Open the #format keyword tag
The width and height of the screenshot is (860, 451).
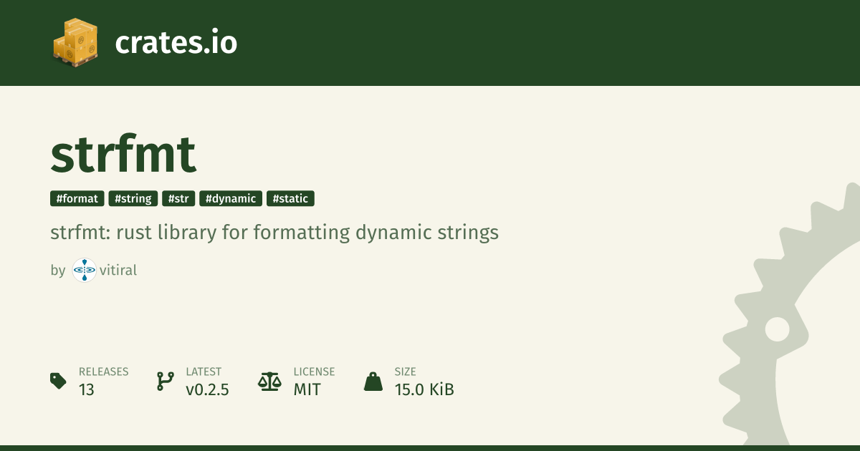[77, 199]
